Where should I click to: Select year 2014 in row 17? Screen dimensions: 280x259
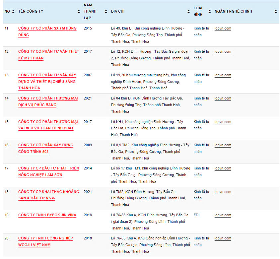[x=88, y=168]
